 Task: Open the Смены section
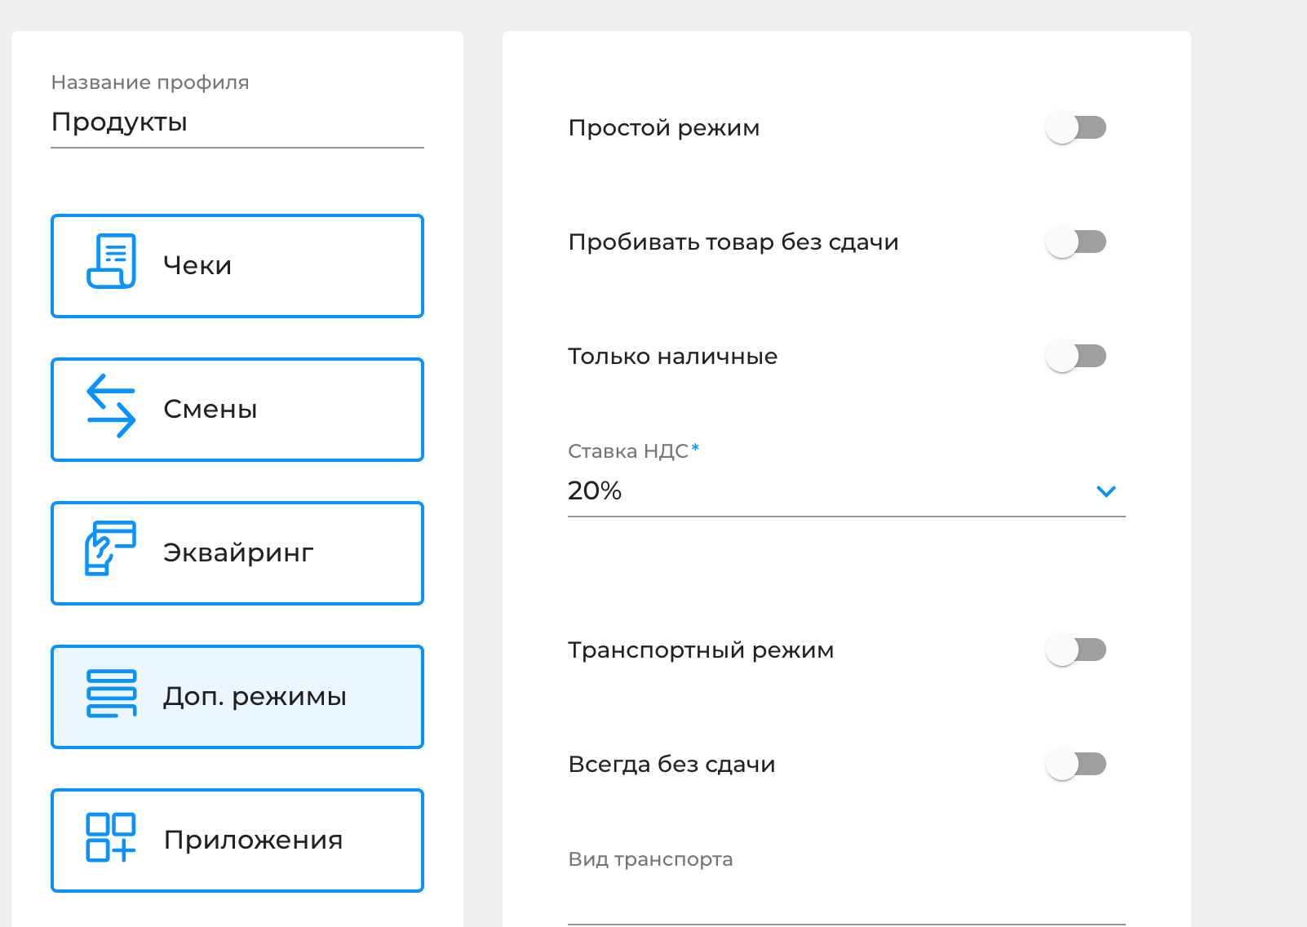click(210, 410)
